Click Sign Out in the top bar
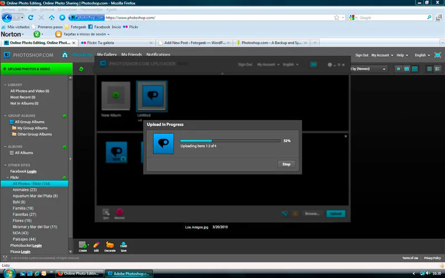This screenshot has height=278, width=445. (x=362, y=55)
